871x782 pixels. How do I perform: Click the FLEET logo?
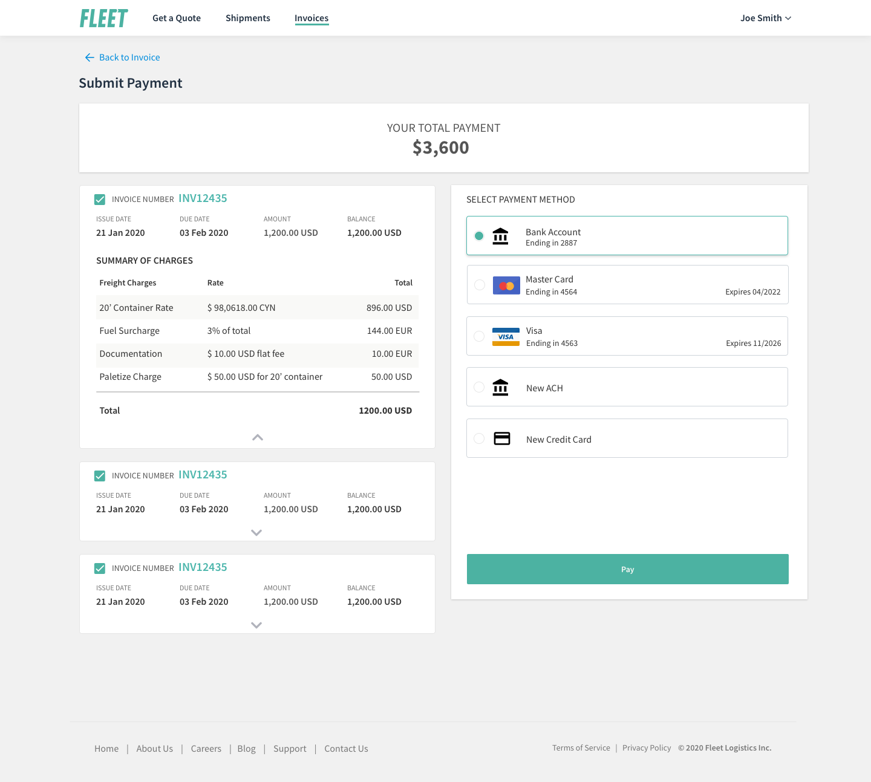[104, 18]
